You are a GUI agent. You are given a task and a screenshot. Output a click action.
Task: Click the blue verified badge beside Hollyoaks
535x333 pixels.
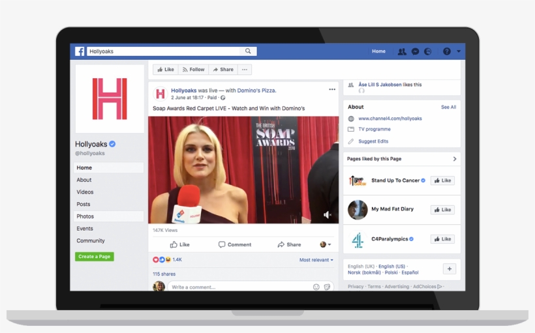tap(112, 144)
